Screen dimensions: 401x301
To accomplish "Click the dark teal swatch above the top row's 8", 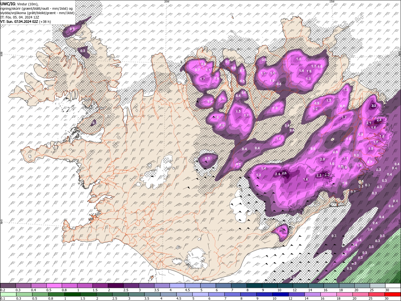I will (x=254, y=286).
